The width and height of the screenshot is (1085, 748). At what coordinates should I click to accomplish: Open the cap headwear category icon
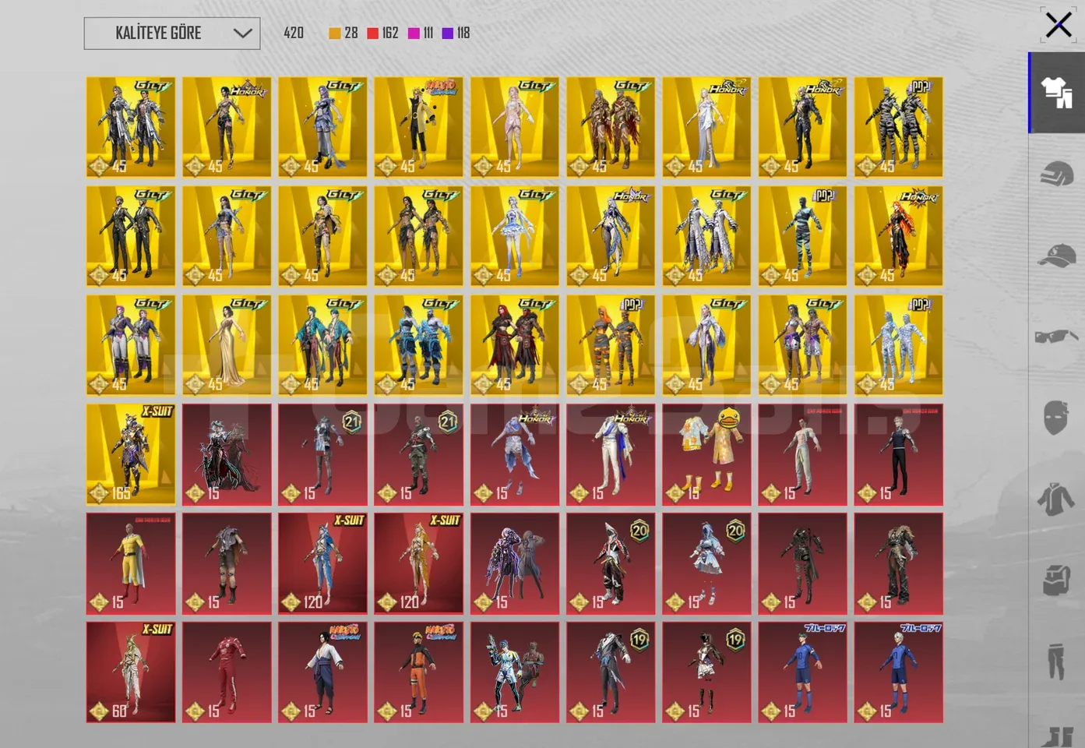[1057, 256]
